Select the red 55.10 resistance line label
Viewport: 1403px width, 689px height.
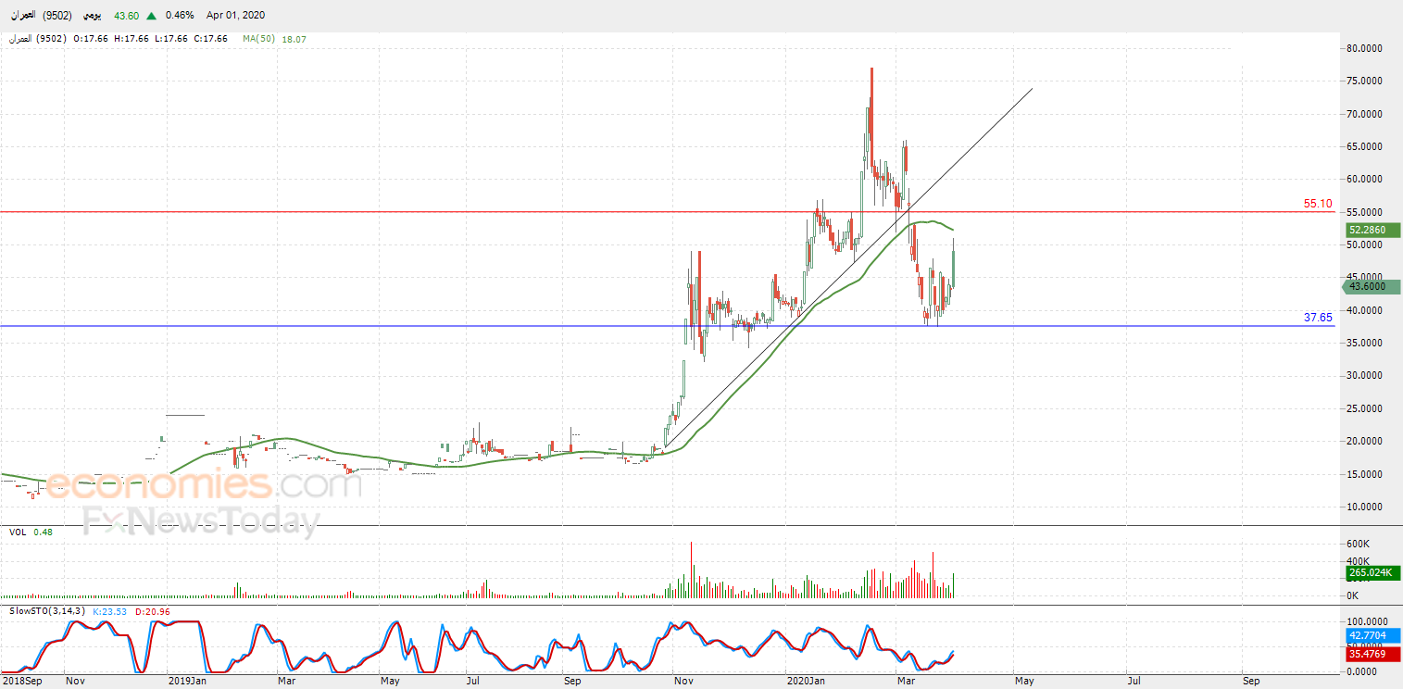tap(1317, 203)
